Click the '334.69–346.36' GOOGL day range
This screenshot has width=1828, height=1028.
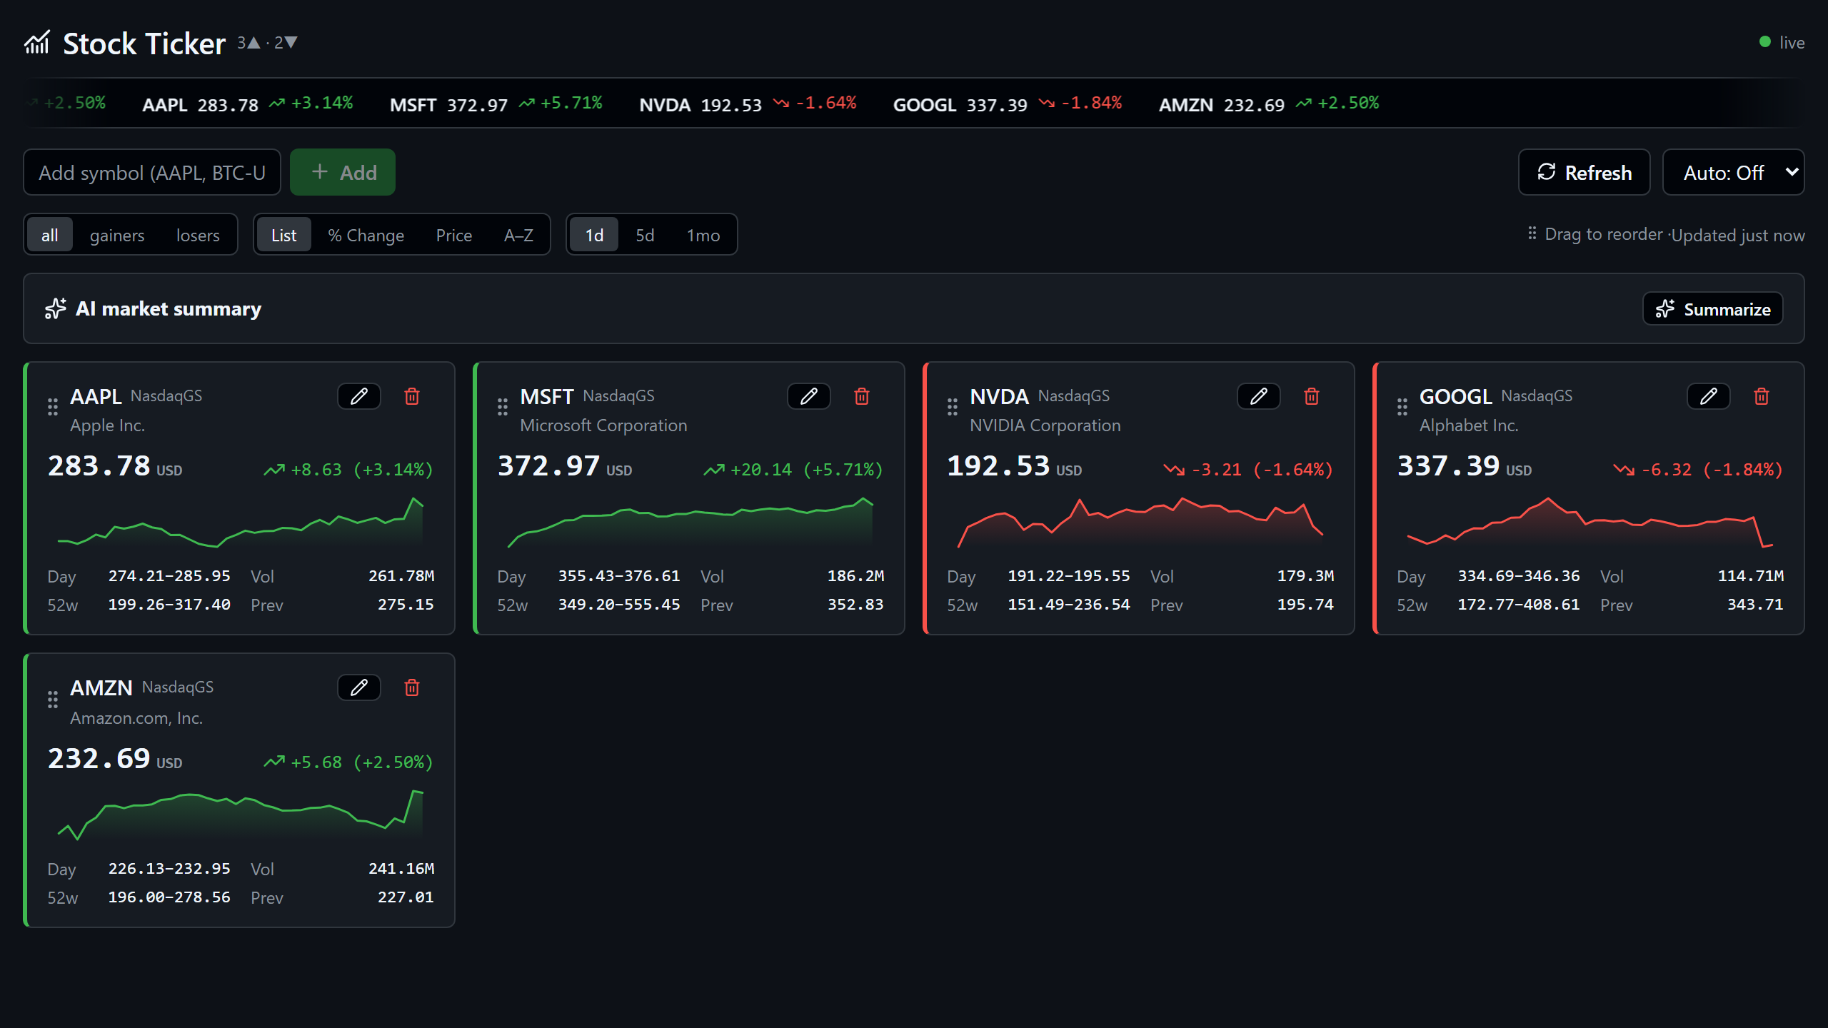point(1519,576)
